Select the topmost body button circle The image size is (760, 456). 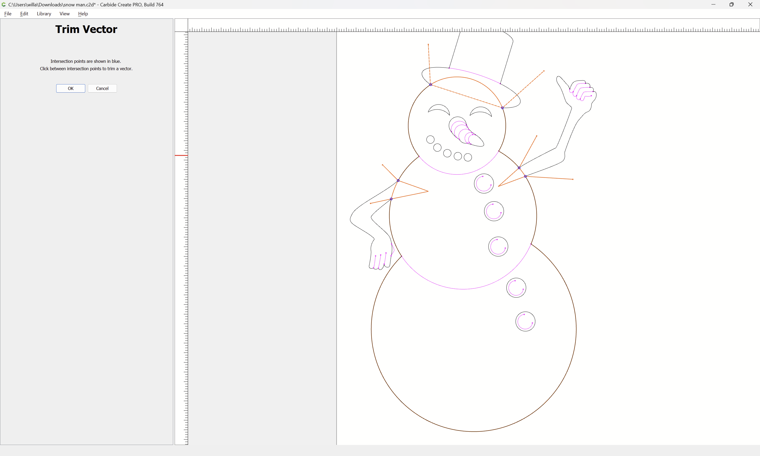pyautogui.click(x=484, y=184)
